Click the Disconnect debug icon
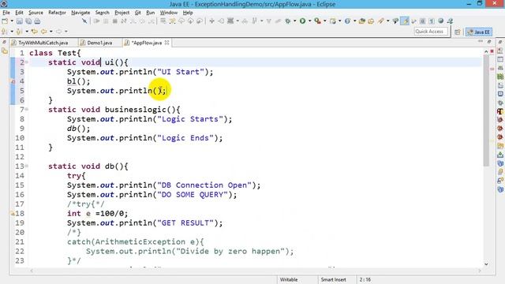Image resolution: width=505 pixels, height=284 pixels. coord(124,21)
